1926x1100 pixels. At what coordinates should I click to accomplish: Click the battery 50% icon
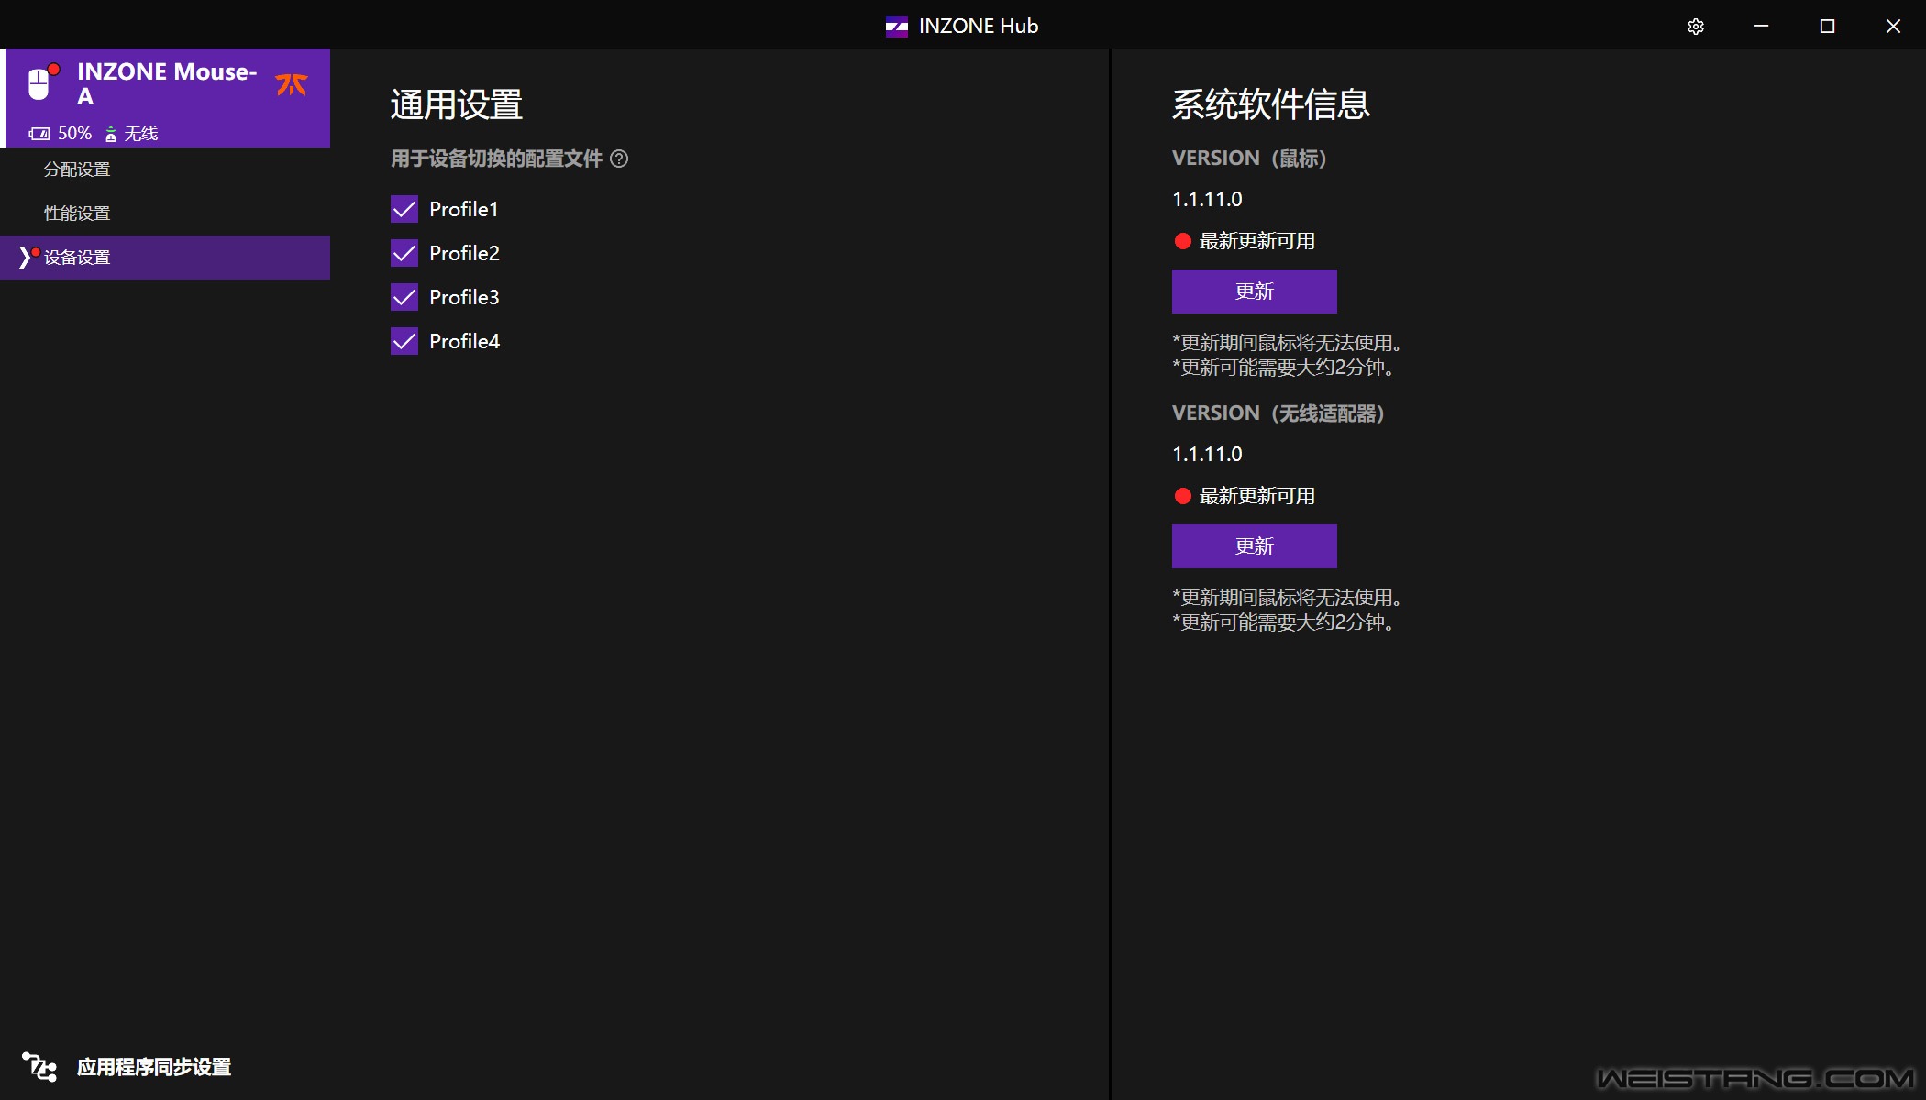pos(39,134)
